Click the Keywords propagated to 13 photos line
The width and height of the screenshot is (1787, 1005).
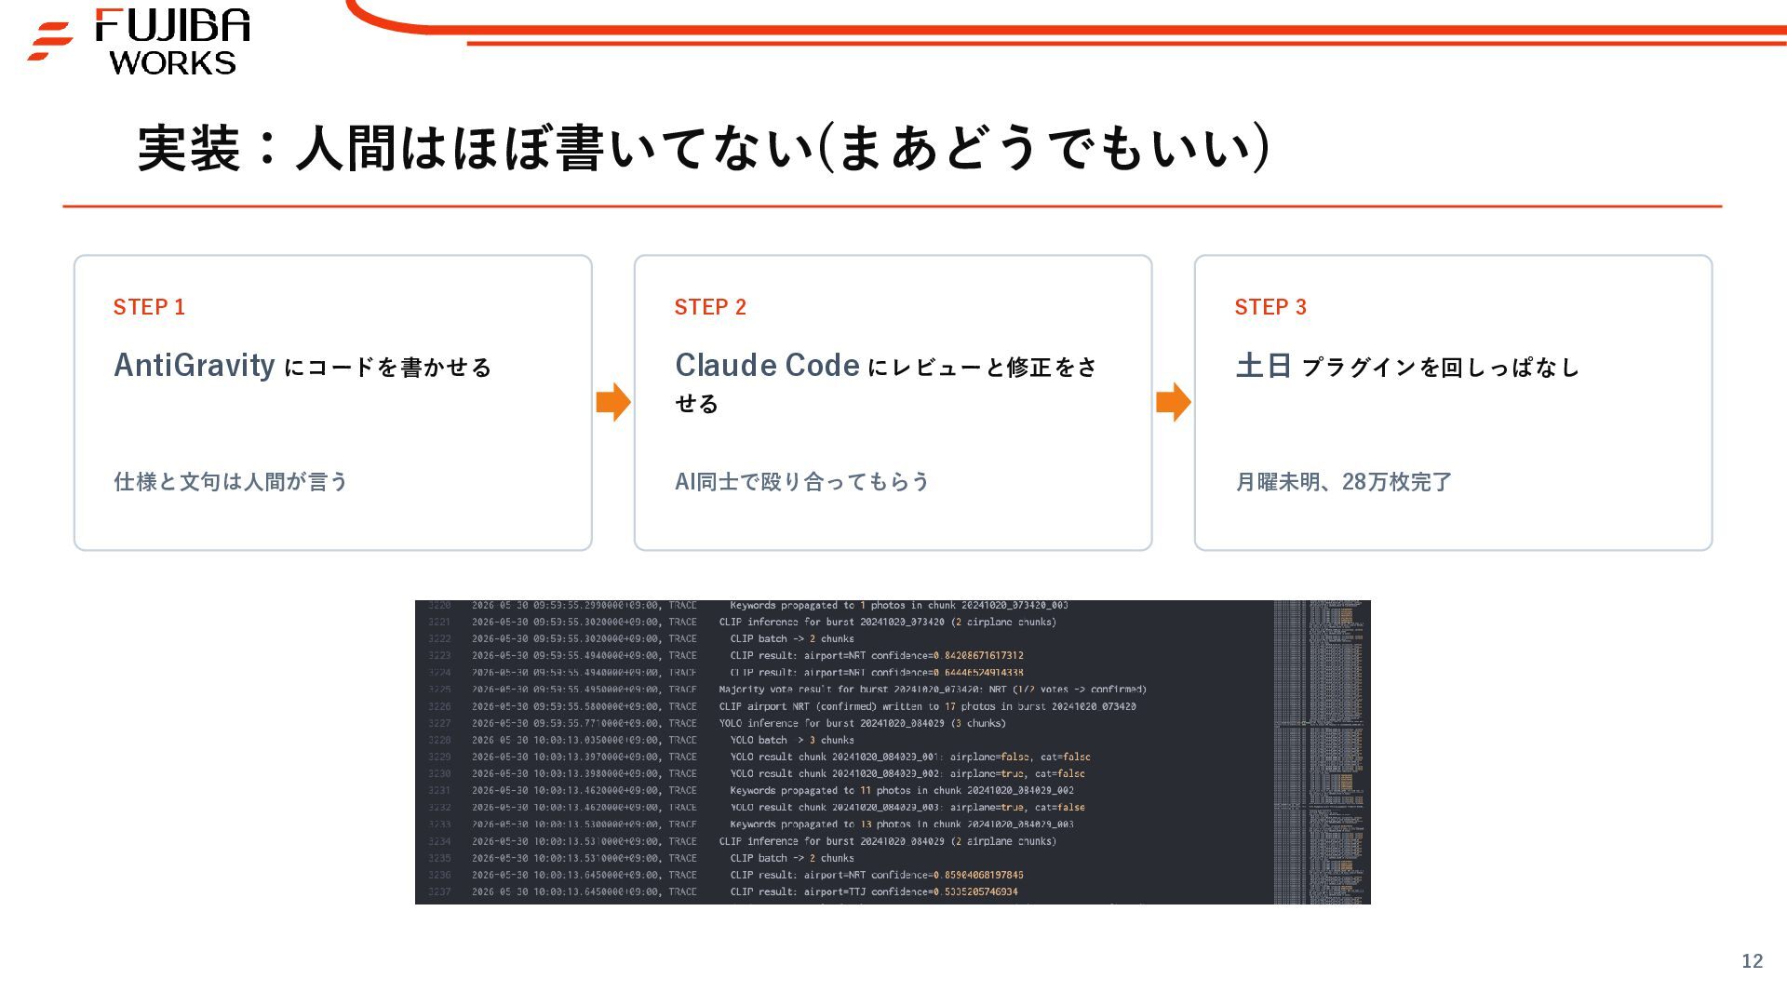(902, 824)
